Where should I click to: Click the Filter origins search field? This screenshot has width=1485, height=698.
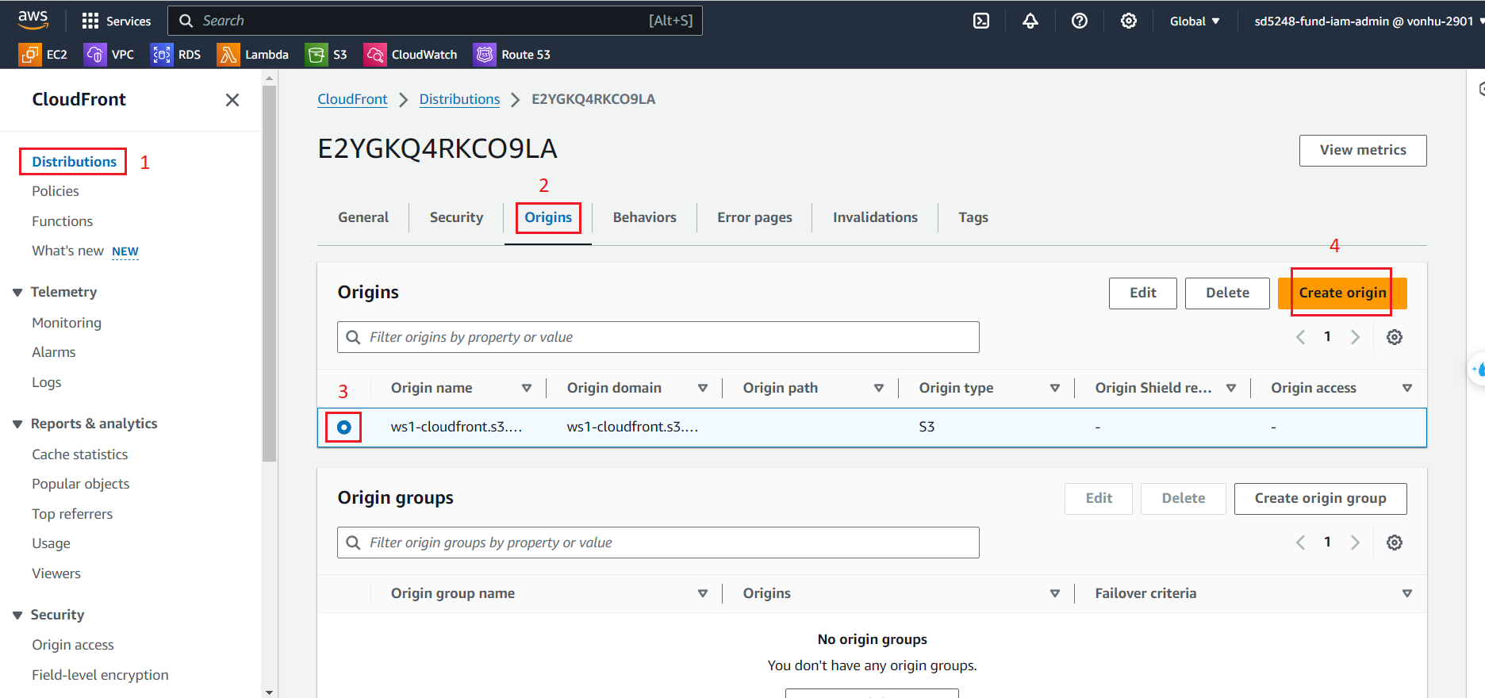tap(658, 337)
